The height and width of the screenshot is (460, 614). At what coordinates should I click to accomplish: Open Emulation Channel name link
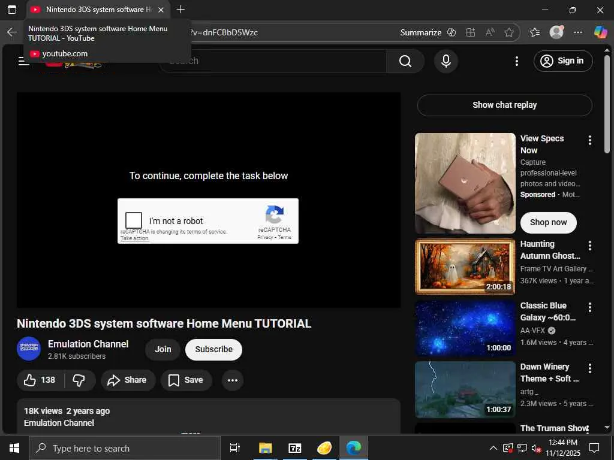[x=88, y=344]
